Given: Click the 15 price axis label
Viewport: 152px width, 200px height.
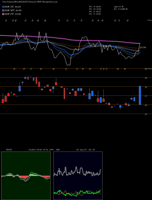Looking at the screenshot, I should tap(146, 115).
